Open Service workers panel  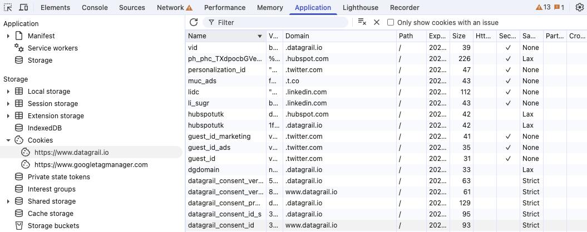tap(52, 48)
